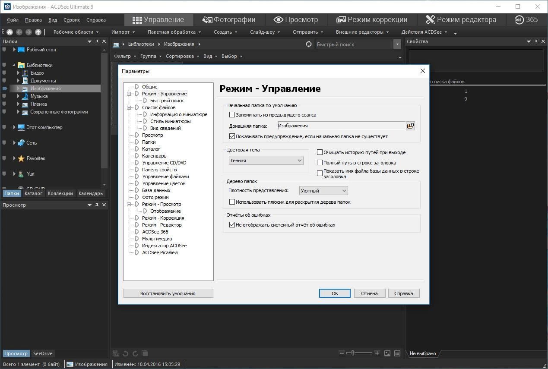Enable Очищать историю путей при выходе
Viewport: 548px width, 369px height.
(x=320, y=152)
